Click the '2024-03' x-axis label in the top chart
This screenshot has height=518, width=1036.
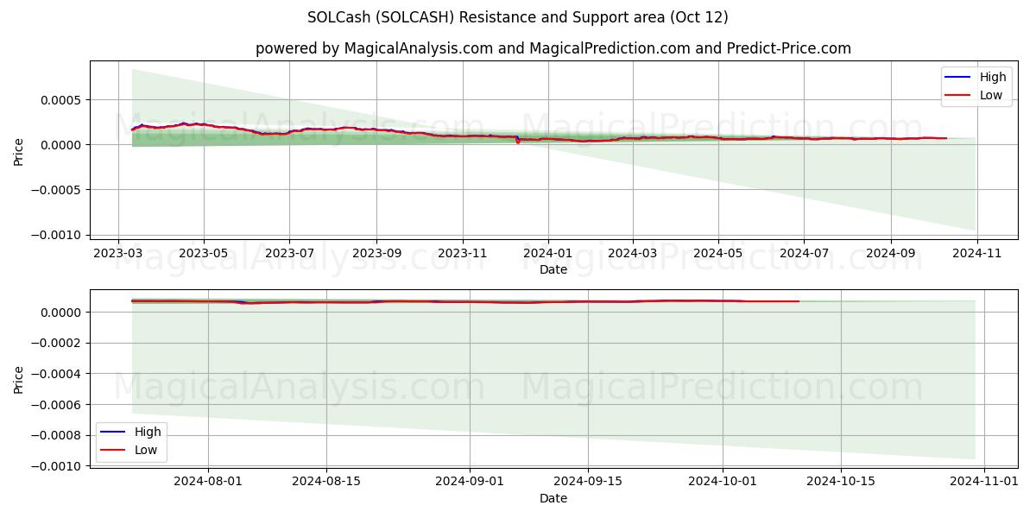[x=633, y=254]
